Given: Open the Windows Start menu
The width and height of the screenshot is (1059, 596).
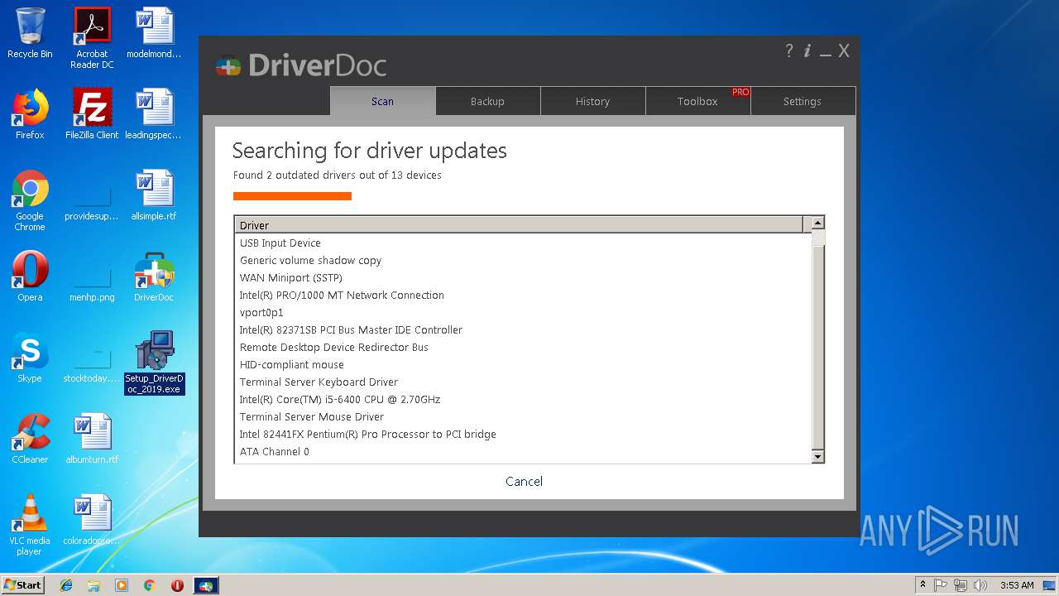Looking at the screenshot, I should (x=23, y=584).
